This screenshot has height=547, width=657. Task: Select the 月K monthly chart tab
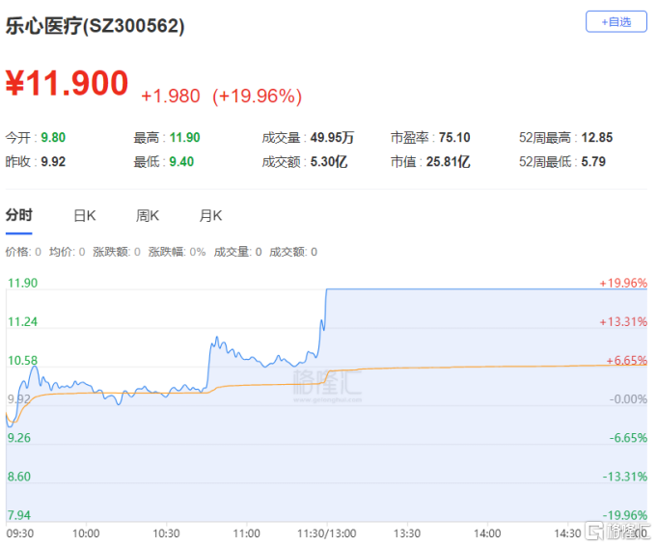pos(210,216)
